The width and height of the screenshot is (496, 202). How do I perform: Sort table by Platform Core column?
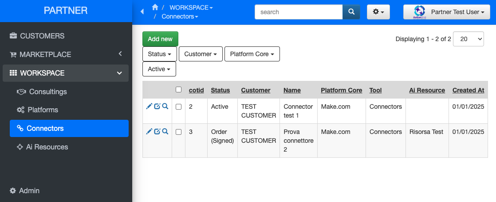[341, 90]
